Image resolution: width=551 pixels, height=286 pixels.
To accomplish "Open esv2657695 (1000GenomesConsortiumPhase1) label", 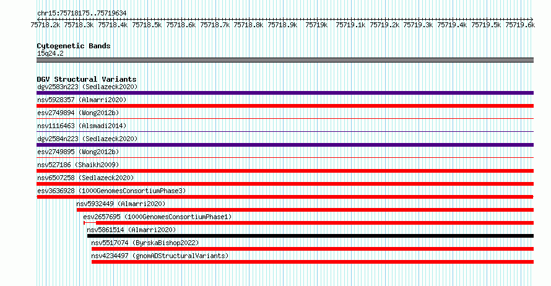I will click(157, 217).
